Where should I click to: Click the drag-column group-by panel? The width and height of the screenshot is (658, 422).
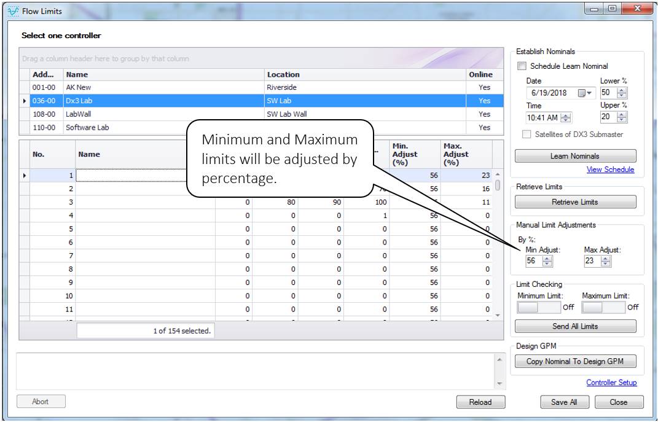point(262,58)
